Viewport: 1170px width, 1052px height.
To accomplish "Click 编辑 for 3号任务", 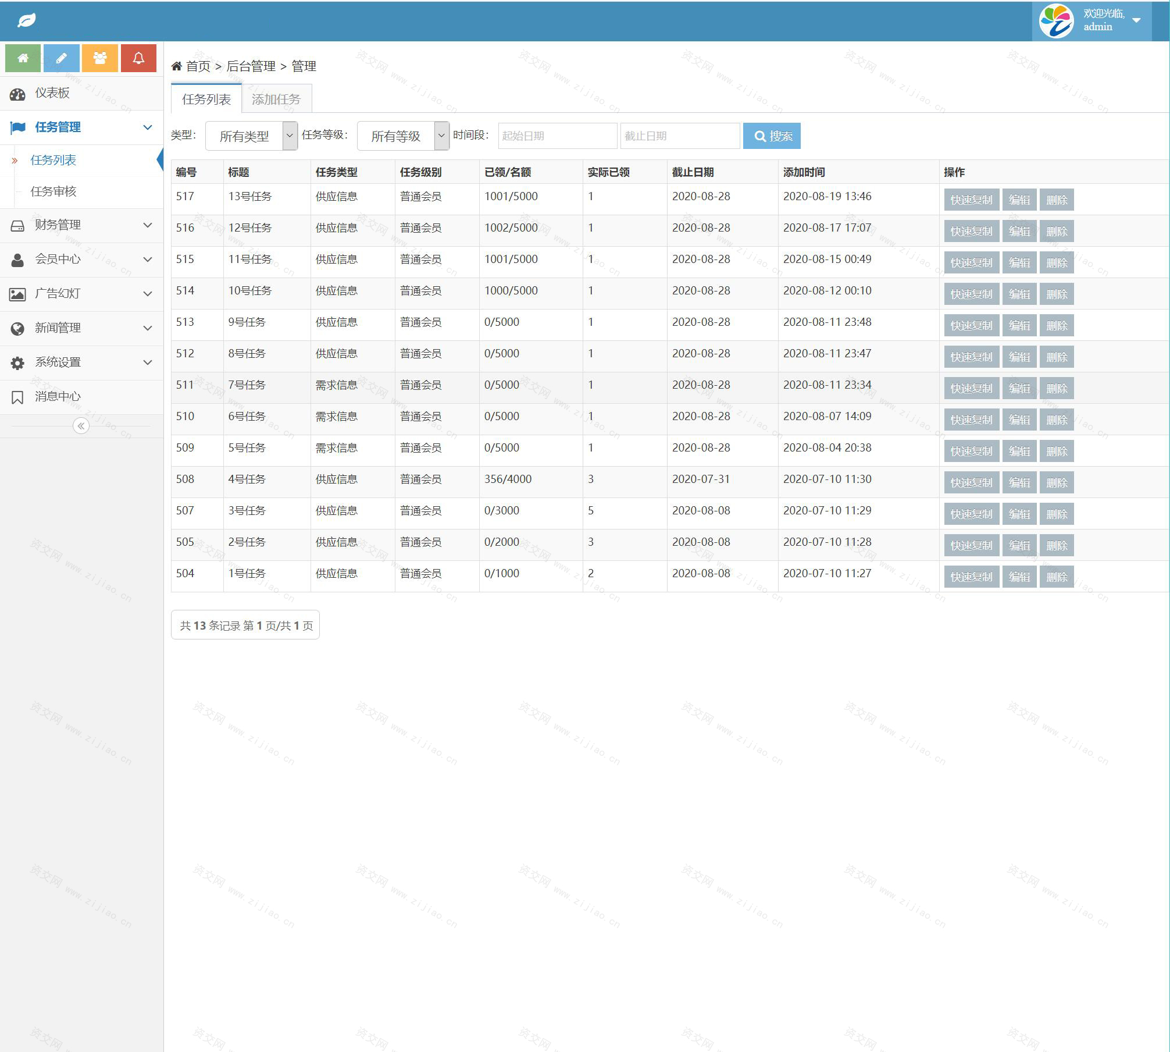I will tap(1019, 514).
